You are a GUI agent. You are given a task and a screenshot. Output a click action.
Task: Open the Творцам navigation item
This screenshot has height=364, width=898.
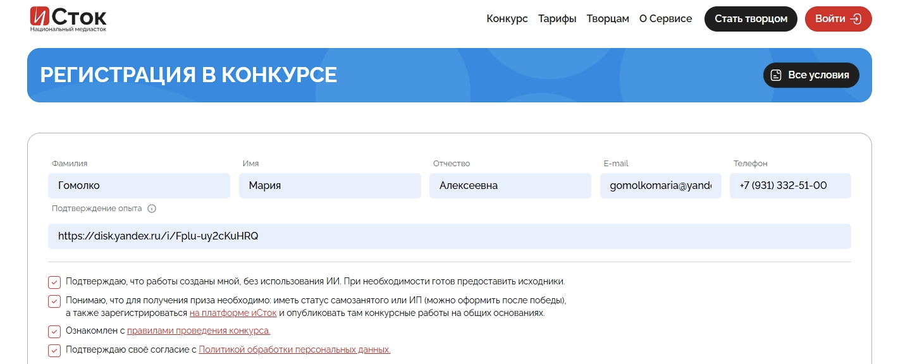tap(607, 19)
